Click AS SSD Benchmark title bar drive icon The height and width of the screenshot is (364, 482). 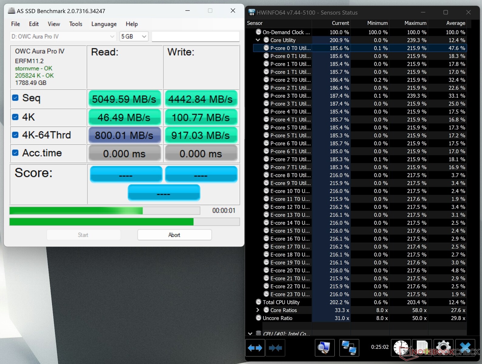click(11, 11)
